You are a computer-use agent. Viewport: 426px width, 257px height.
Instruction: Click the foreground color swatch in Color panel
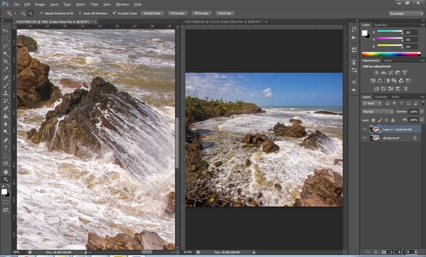364,33
